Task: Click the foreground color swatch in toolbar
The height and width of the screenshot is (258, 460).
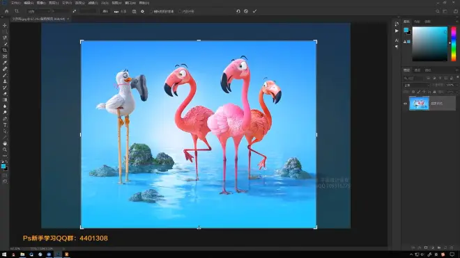Action: (x=3, y=166)
